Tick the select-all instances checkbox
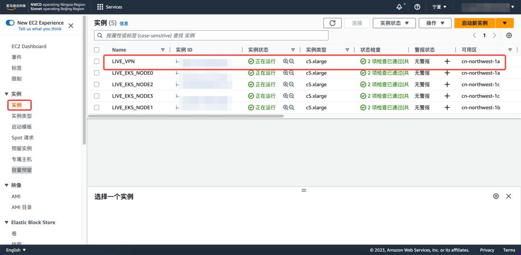The width and height of the screenshot is (521, 255). point(96,50)
